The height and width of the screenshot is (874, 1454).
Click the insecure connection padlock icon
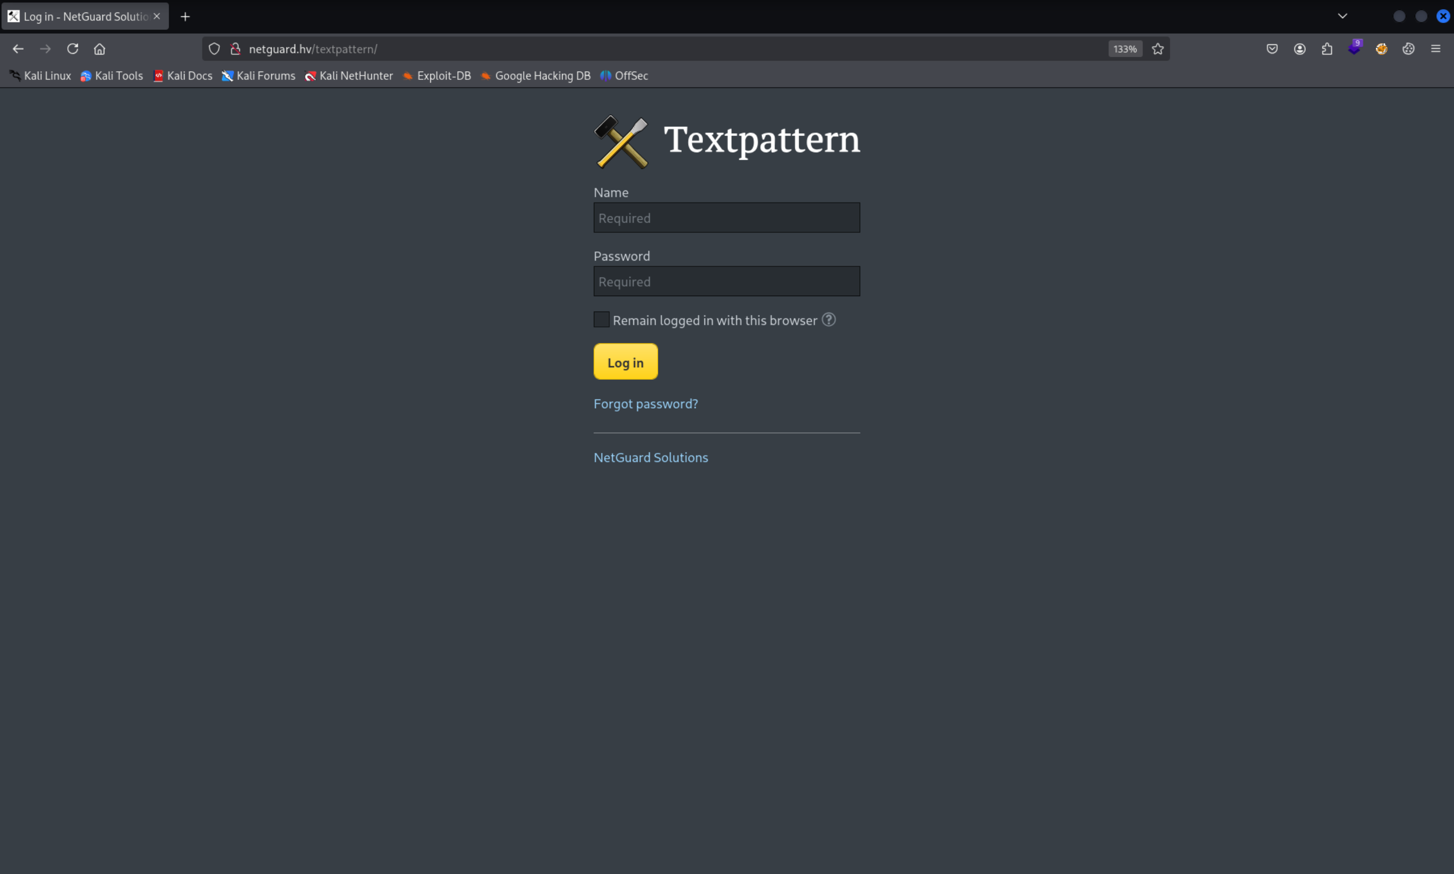pos(236,49)
